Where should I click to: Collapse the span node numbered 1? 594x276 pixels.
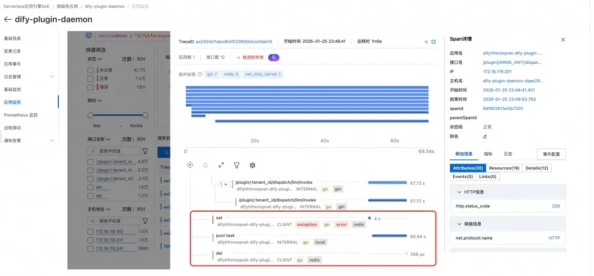pos(224,184)
